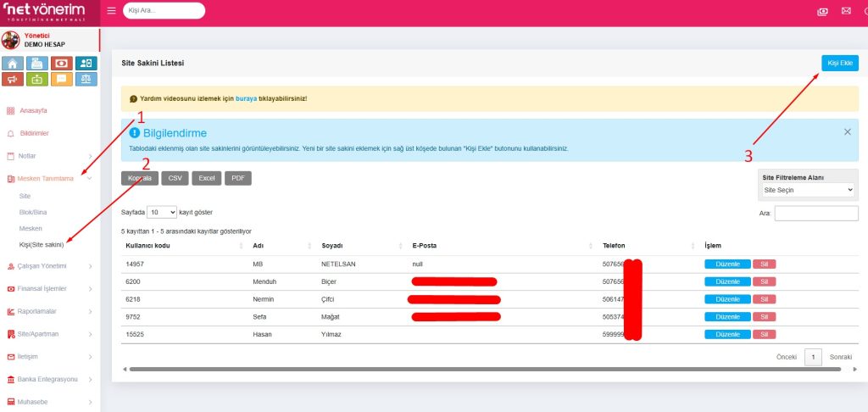Export the table with Excel button
The height and width of the screenshot is (412, 868).
pyautogui.click(x=206, y=179)
